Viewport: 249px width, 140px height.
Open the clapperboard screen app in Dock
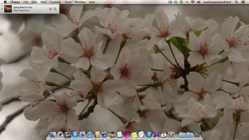[x=105, y=135]
